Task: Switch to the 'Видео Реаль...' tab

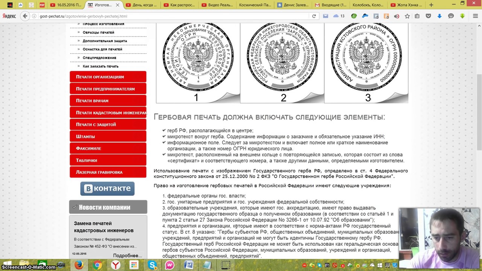Action: 217,5
